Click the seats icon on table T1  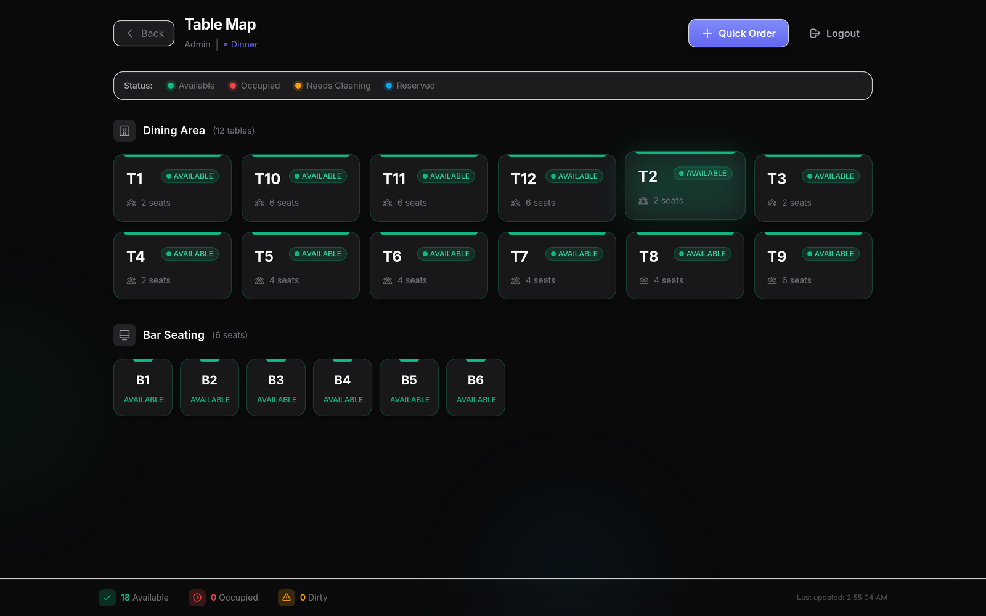pos(131,203)
